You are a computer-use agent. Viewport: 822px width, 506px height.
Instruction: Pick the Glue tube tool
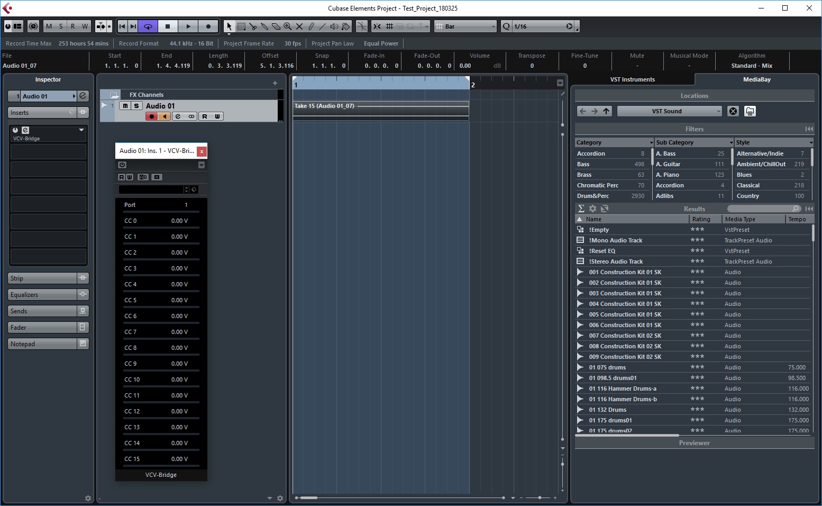(x=264, y=26)
